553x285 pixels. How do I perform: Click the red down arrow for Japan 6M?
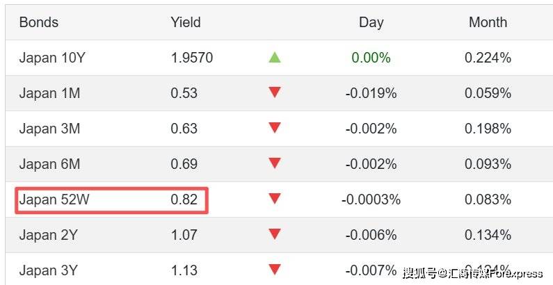275,163
